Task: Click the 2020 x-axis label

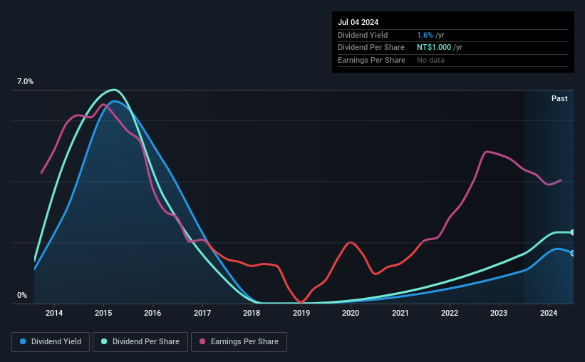Action: (351, 313)
